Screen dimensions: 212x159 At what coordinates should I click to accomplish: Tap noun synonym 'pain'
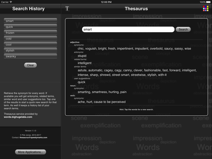tap(123, 92)
